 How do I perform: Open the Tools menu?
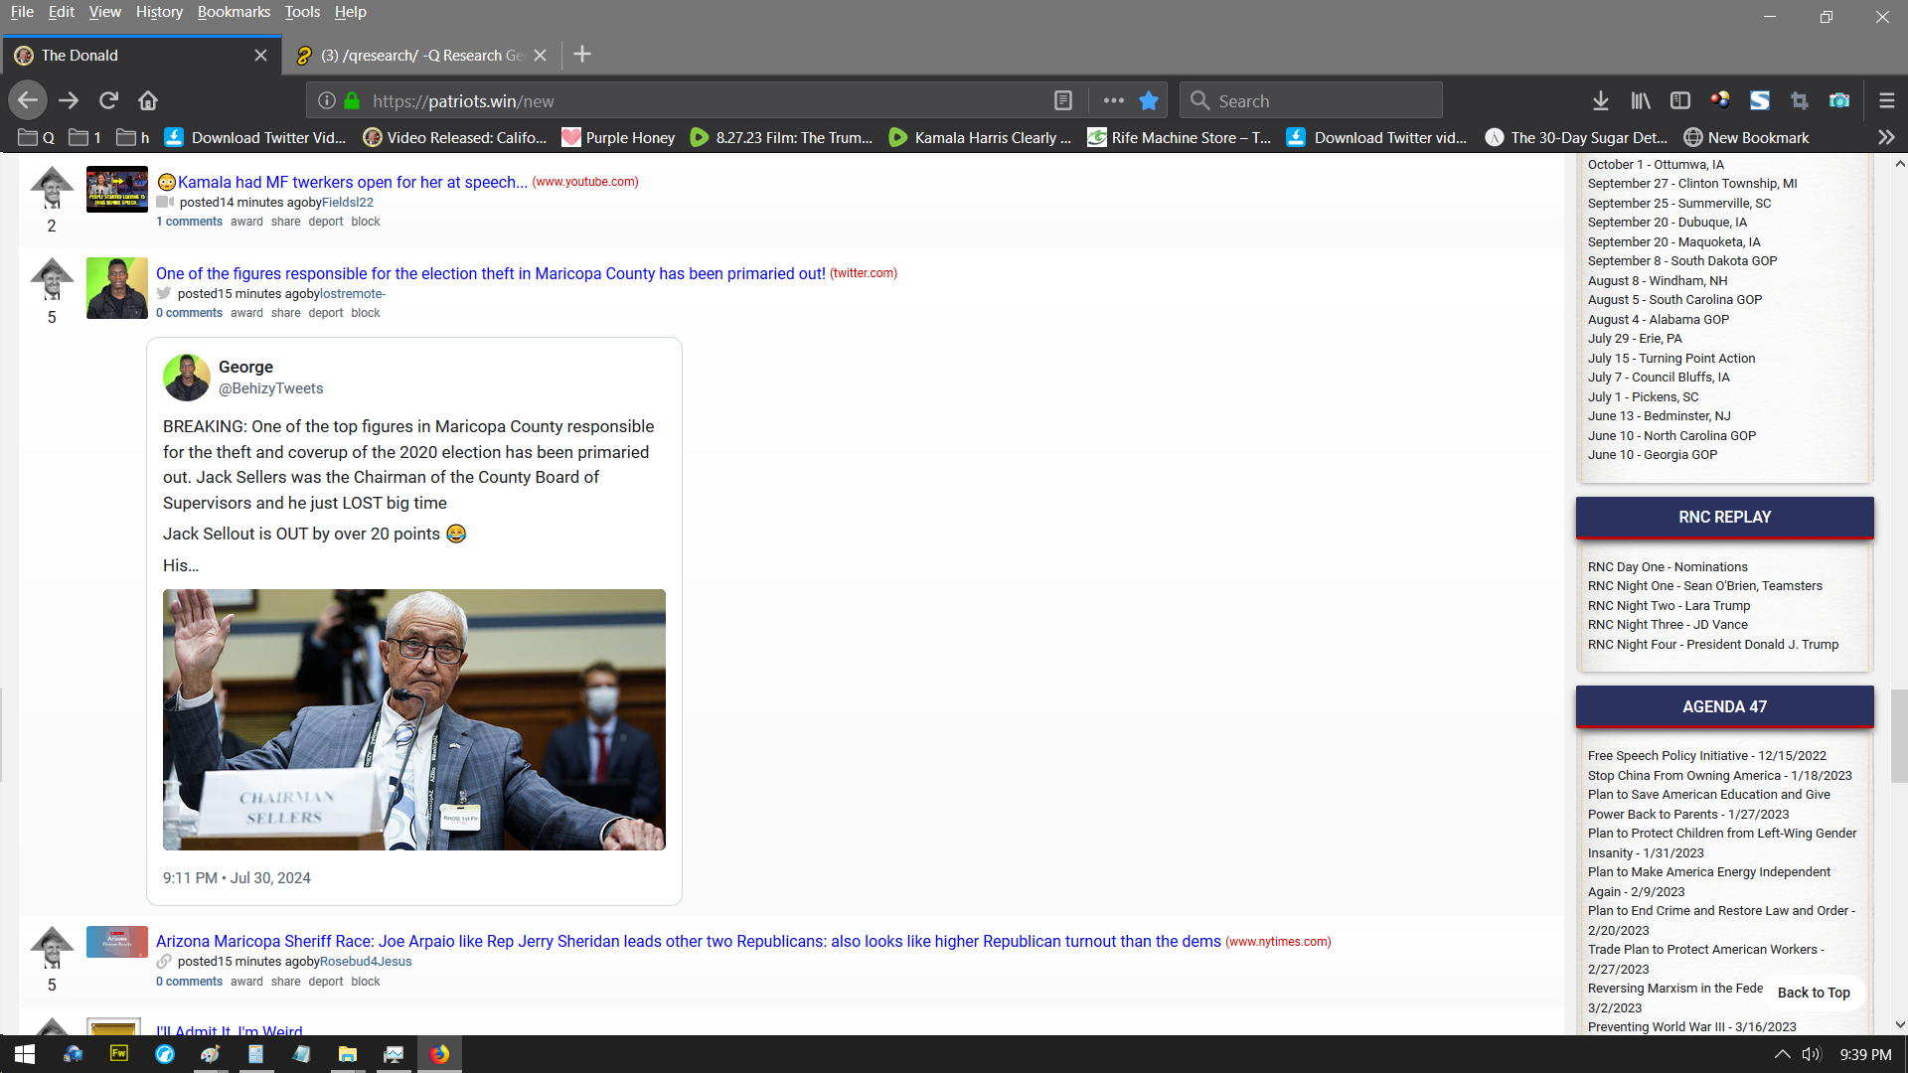pos(302,12)
